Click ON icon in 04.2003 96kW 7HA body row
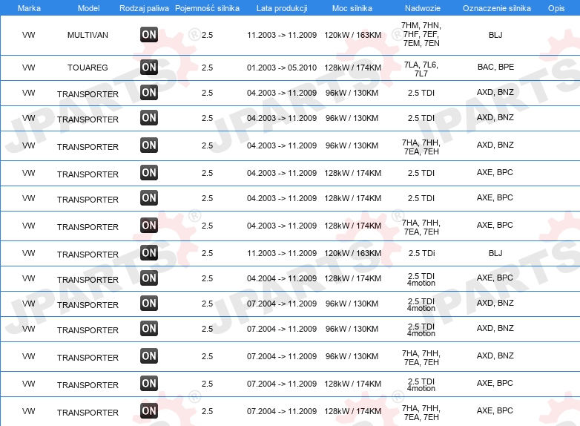580x426 pixels. (149, 145)
